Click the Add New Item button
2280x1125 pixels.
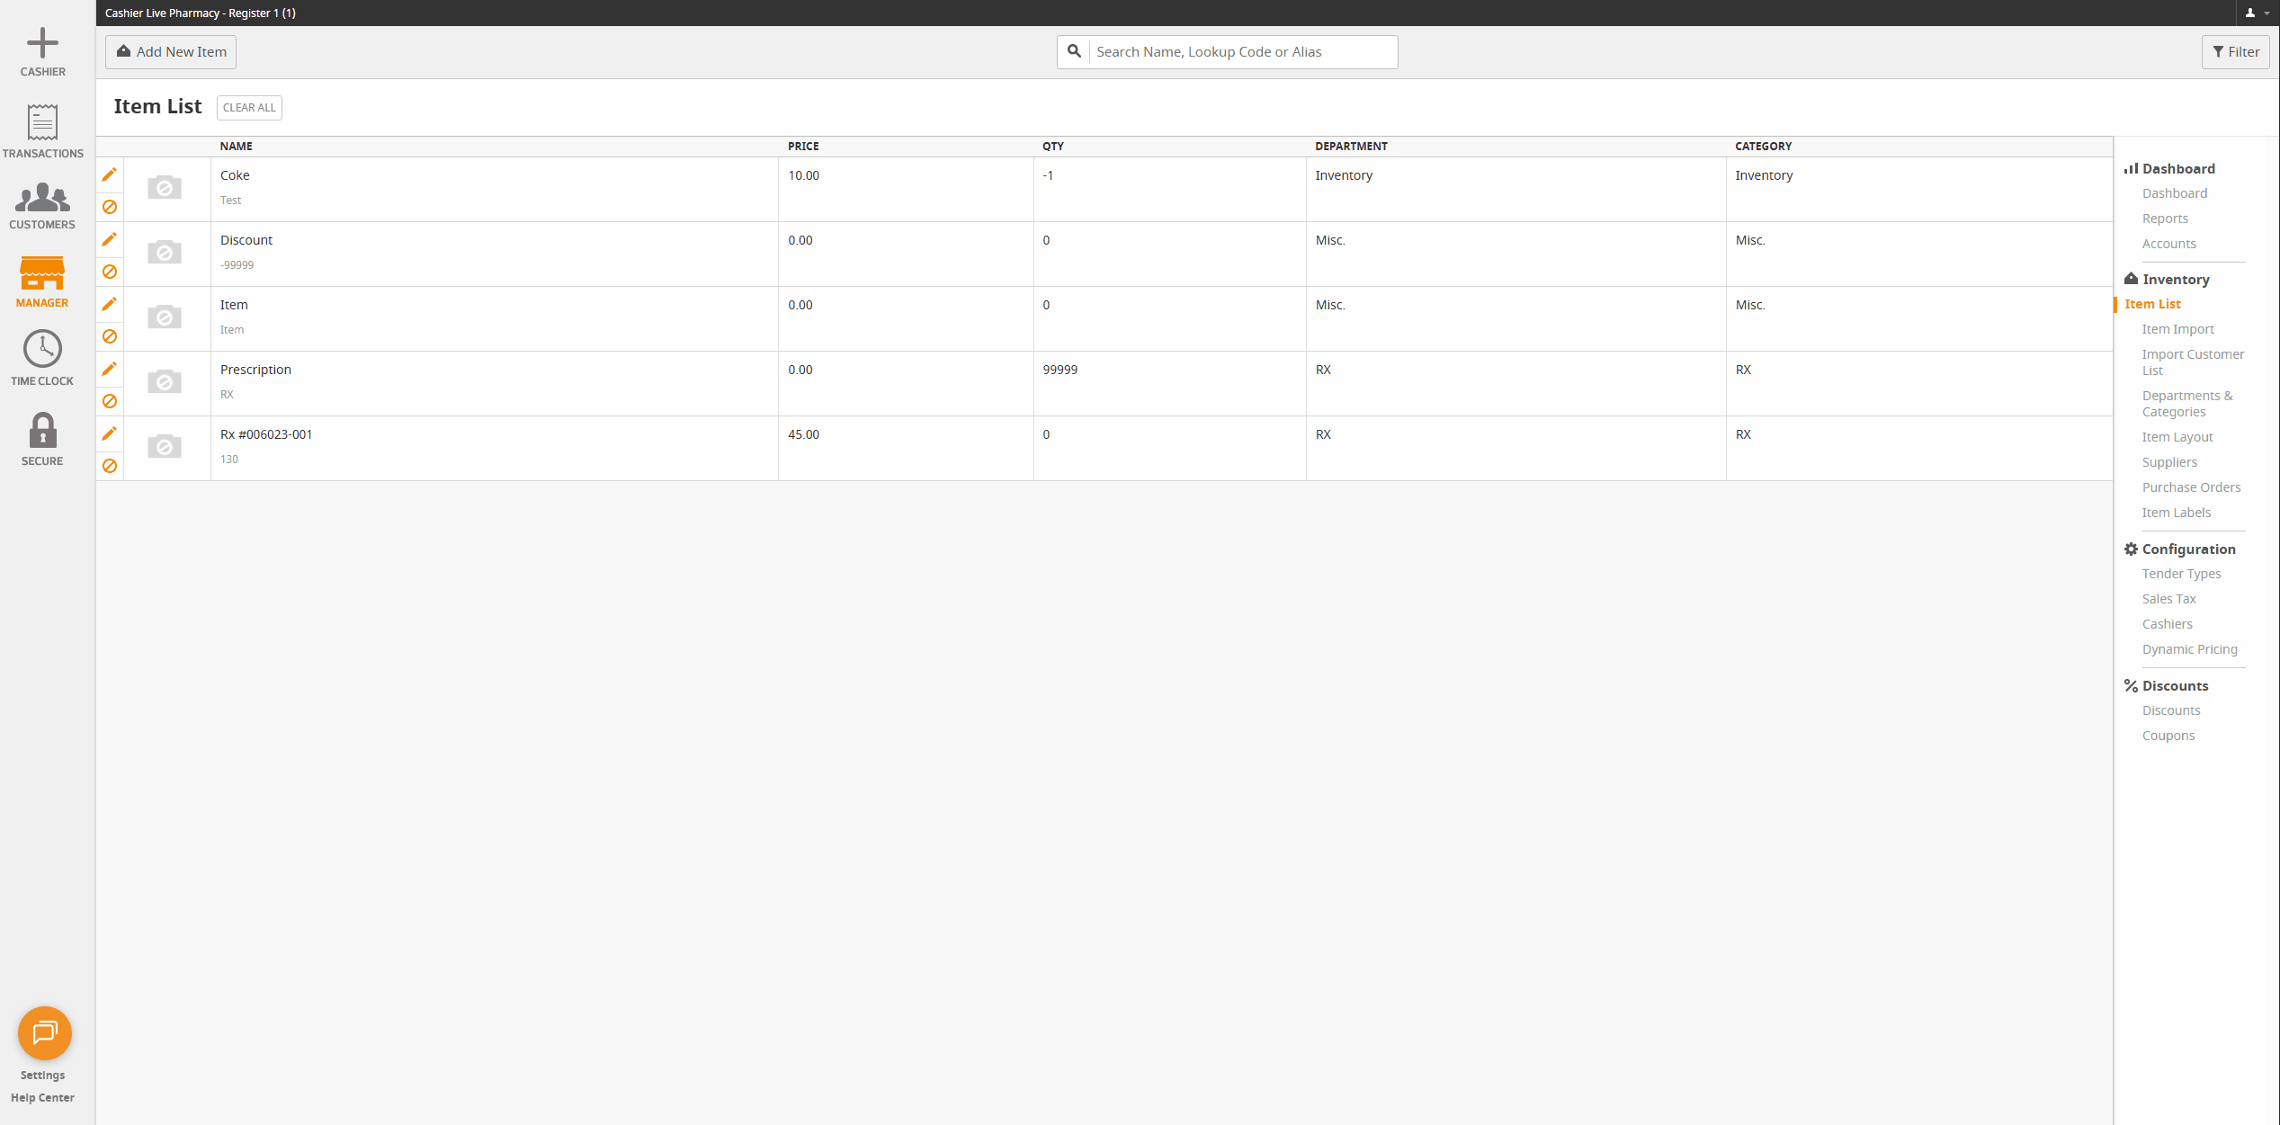170,51
